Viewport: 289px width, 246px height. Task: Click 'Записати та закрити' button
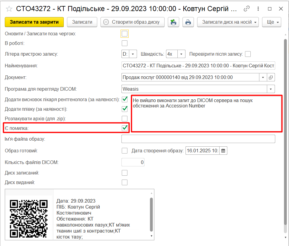(34, 22)
